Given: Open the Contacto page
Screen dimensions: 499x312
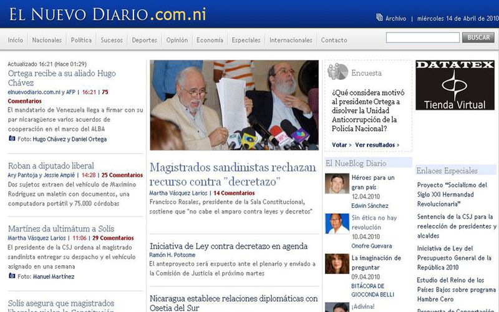Looking at the screenshot, I should 334,40.
